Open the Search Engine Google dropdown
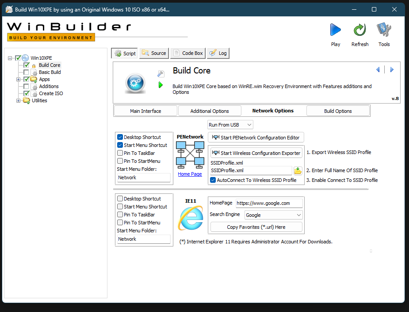This screenshot has height=312, width=409. [273, 215]
